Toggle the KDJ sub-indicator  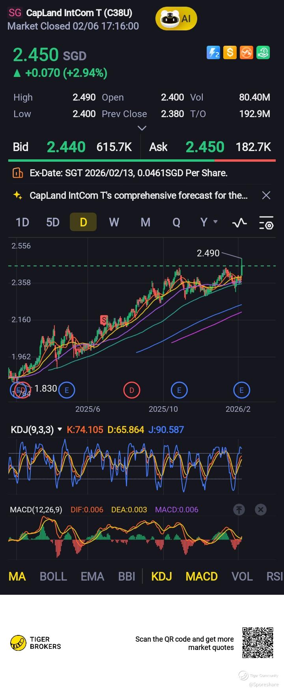click(x=162, y=577)
